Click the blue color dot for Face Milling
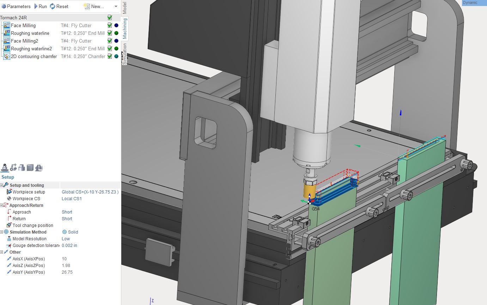Screen dimensions: 487x305 116,25
